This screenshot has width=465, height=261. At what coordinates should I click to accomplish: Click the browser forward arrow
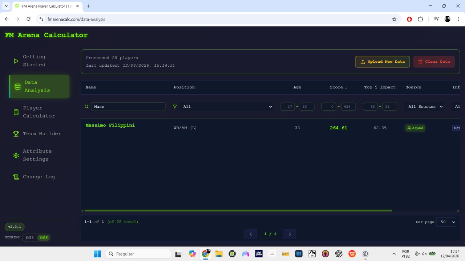17,19
